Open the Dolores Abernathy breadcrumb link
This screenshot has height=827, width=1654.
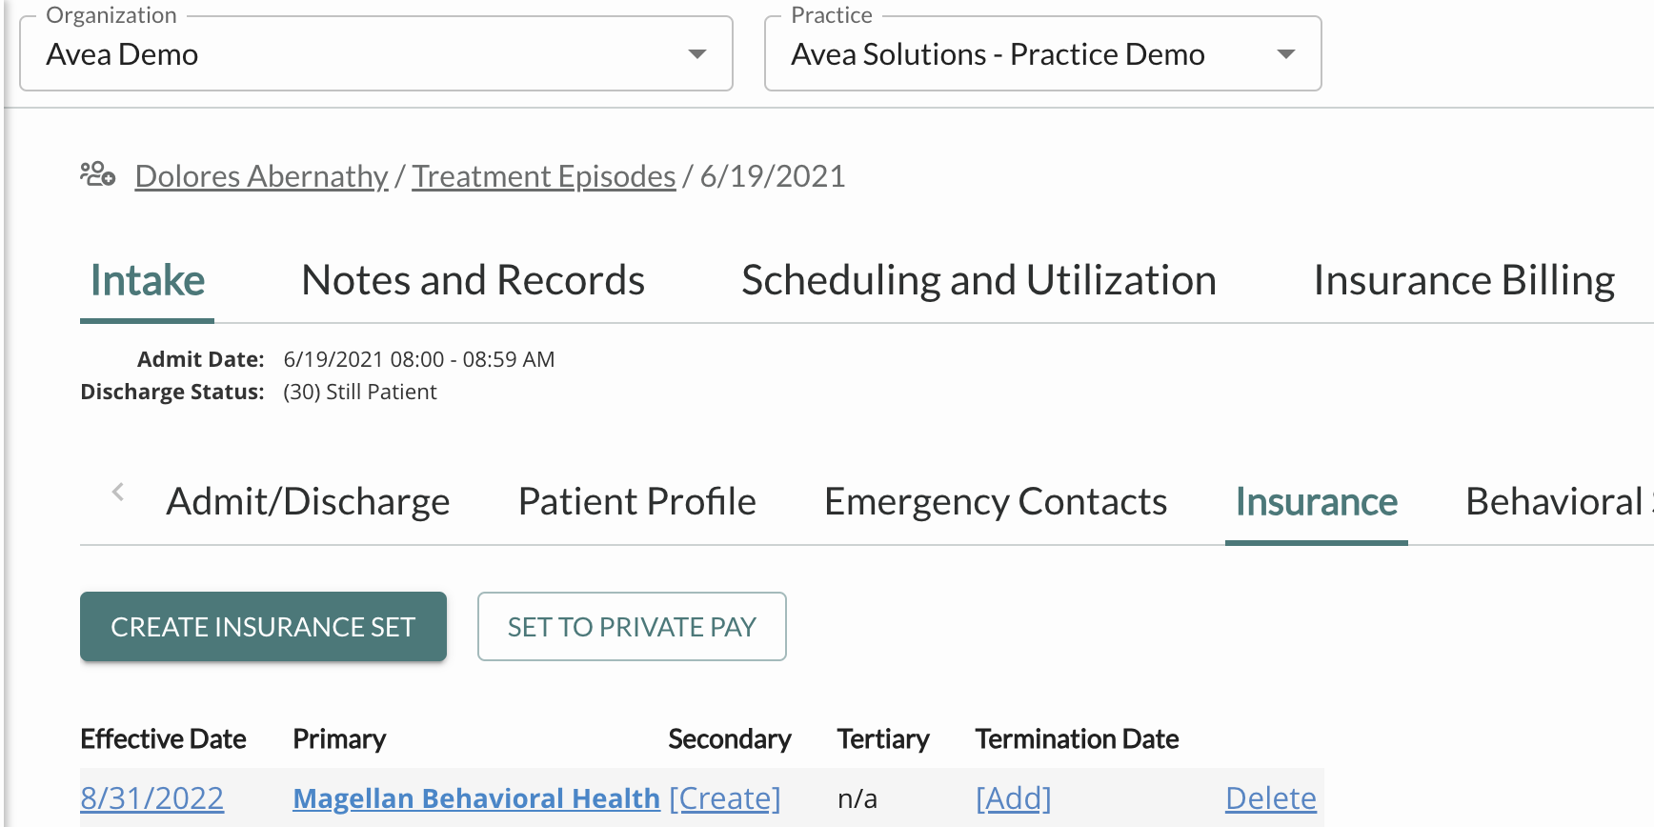(x=261, y=176)
